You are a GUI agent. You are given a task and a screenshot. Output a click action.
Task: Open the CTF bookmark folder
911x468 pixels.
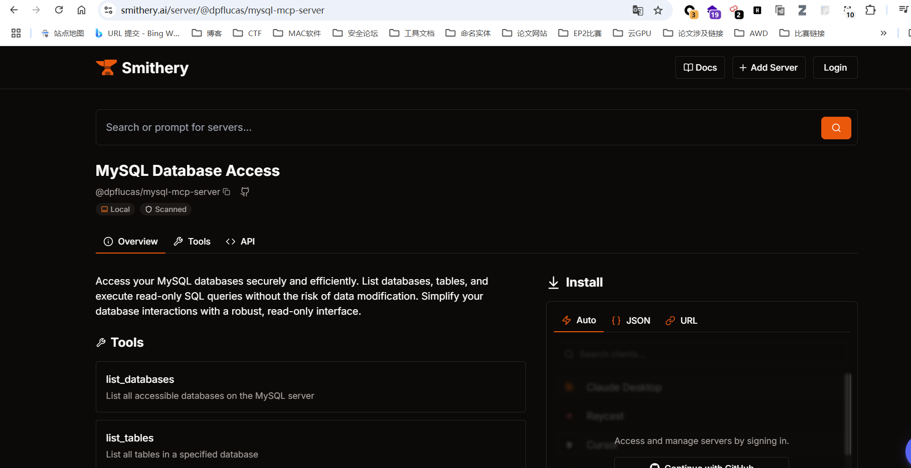point(247,33)
